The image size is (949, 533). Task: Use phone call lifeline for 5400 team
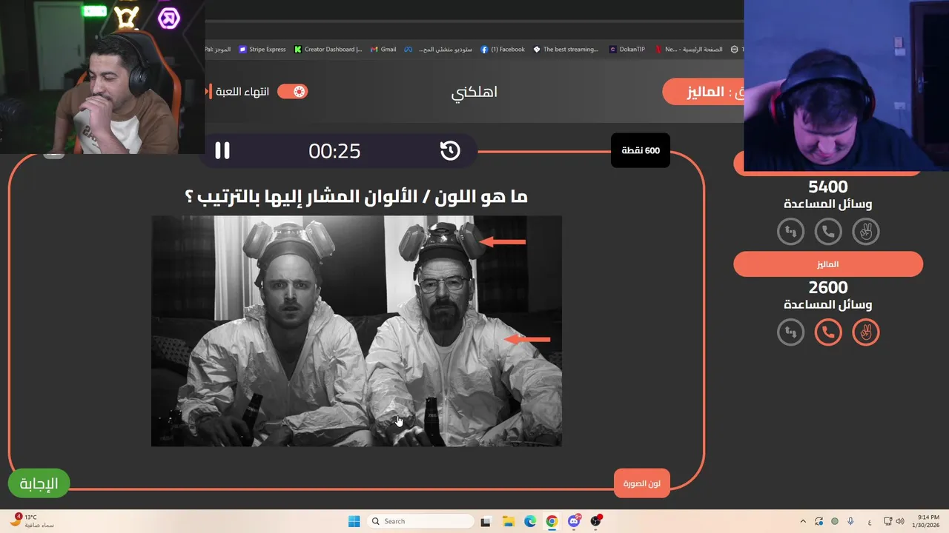(828, 232)
